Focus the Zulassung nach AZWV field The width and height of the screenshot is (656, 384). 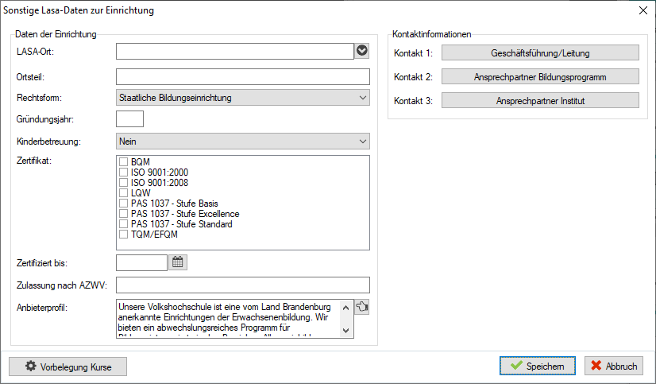(x=243, y=285)
